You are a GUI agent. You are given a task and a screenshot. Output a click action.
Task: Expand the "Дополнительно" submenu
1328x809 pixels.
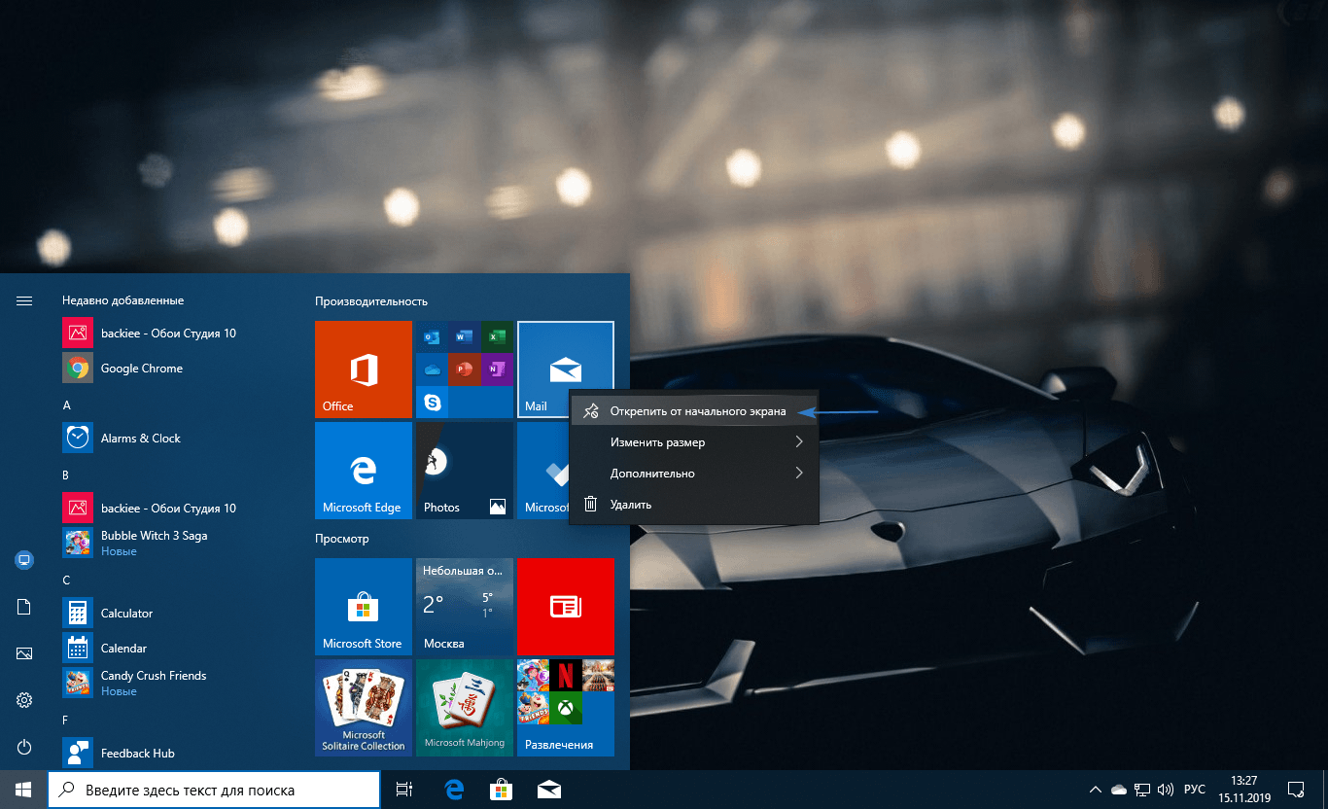click(x=693, y=474)
